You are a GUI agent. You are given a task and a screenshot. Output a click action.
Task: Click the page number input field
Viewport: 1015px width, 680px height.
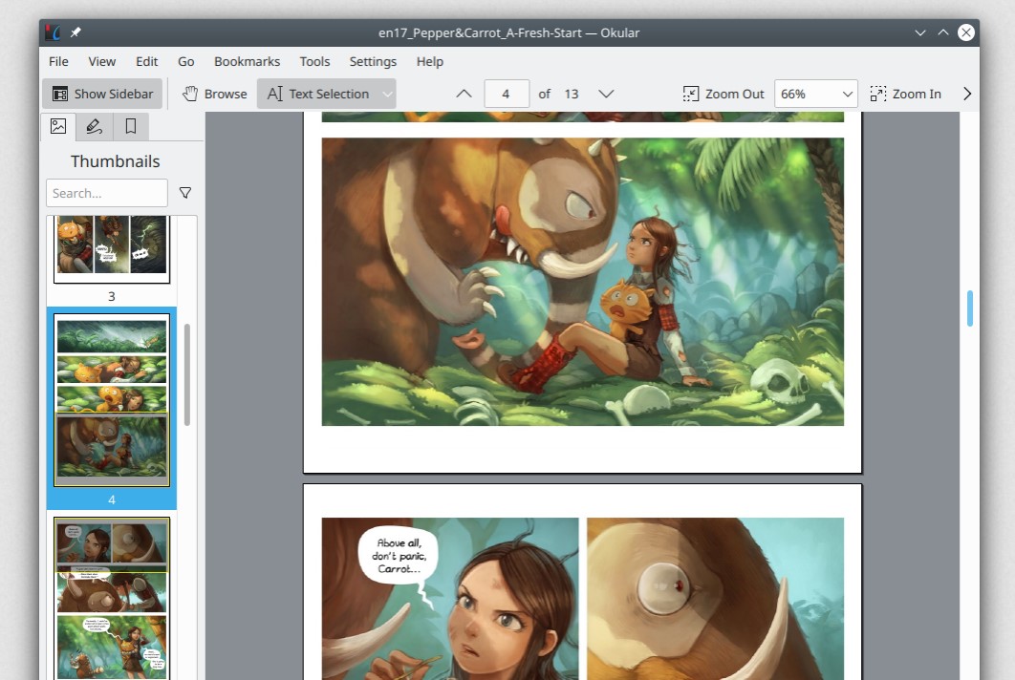point(507,94)
